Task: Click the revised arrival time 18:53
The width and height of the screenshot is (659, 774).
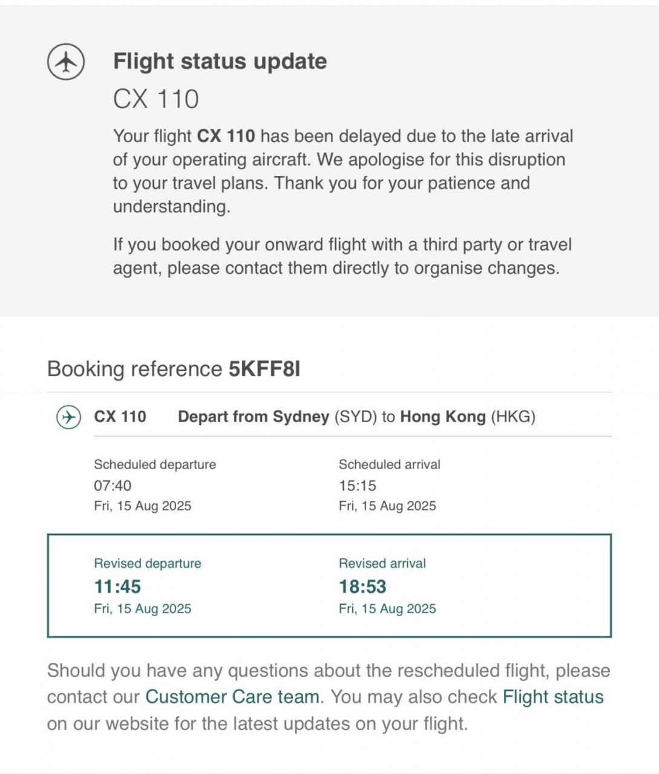Action: (x=362, y=587)
